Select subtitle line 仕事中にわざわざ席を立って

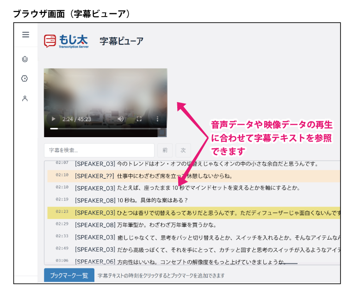194,176
